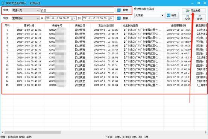Select the row with 查单时间 2021-11-18 09:42:17
The image size is (208, 139).
pyautogui.click(x=29, y=42)
